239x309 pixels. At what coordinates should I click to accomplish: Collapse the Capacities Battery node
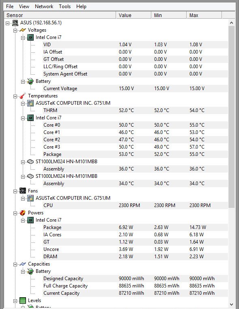pyautogui.click(x=23, y=272)
